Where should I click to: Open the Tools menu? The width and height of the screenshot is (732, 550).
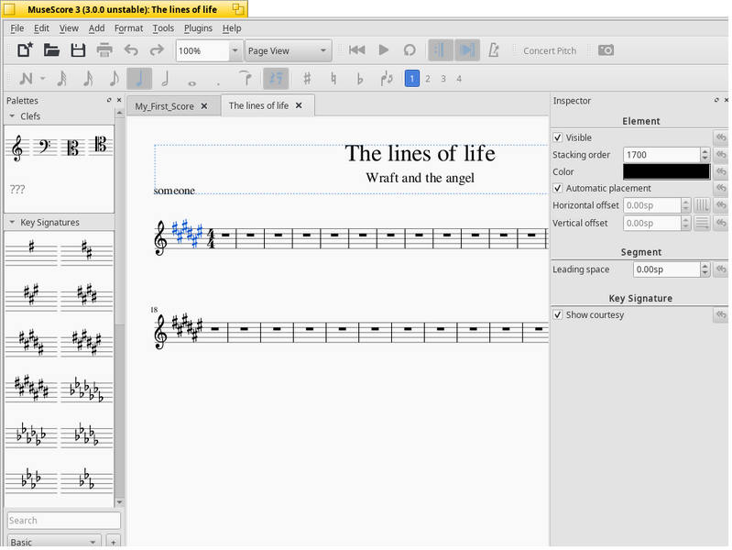(x=163, y=28)
